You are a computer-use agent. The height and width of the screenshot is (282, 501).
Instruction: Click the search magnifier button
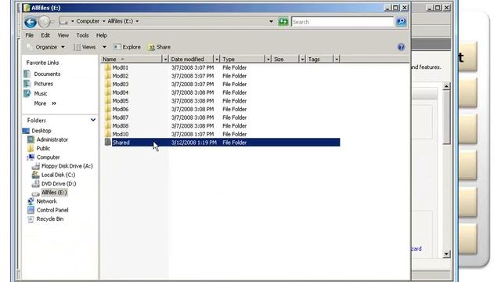401,21
